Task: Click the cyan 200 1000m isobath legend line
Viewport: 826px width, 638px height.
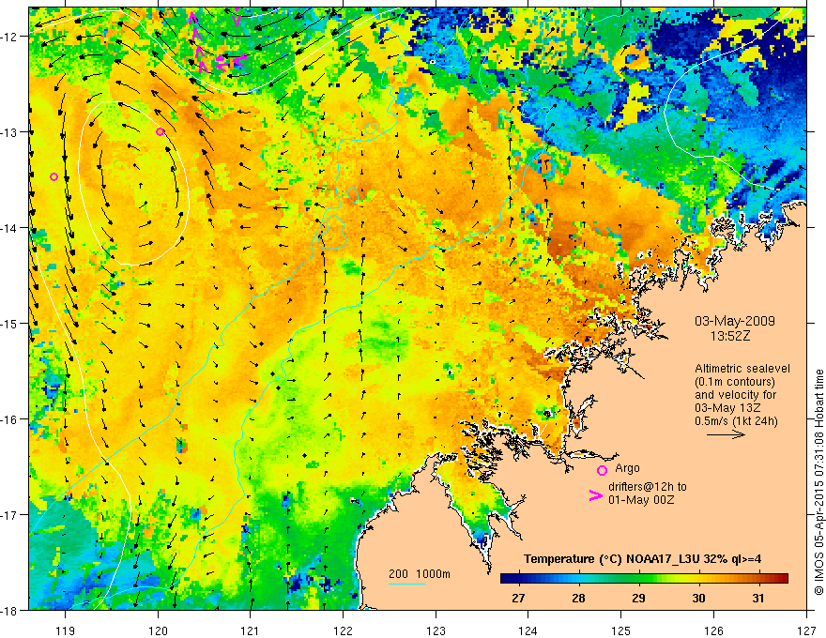Action: pos(407,584)
